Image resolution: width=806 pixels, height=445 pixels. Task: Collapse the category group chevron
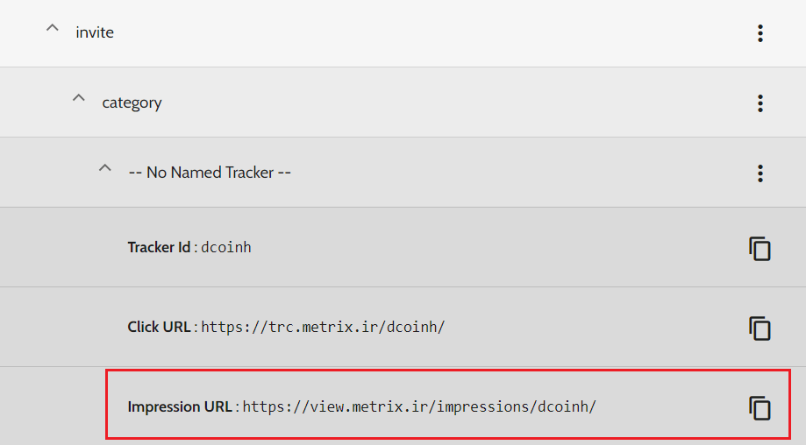pos(79,97)
